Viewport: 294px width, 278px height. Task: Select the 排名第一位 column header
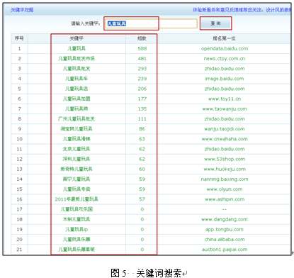(x=224, y=38)
